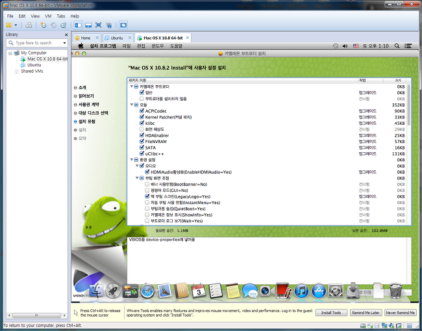Open Notification Center list icon
The image size is (422, 331).
point(408,46)
